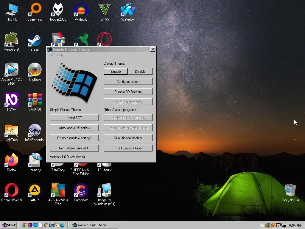Click Configure colors button
305x229 pixels.
tap(128, 82)
